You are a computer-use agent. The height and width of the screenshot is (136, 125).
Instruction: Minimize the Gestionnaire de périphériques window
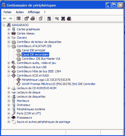[108, 5]
